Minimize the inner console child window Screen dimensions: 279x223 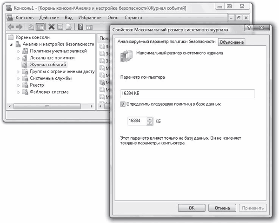(x=231, y=18)
